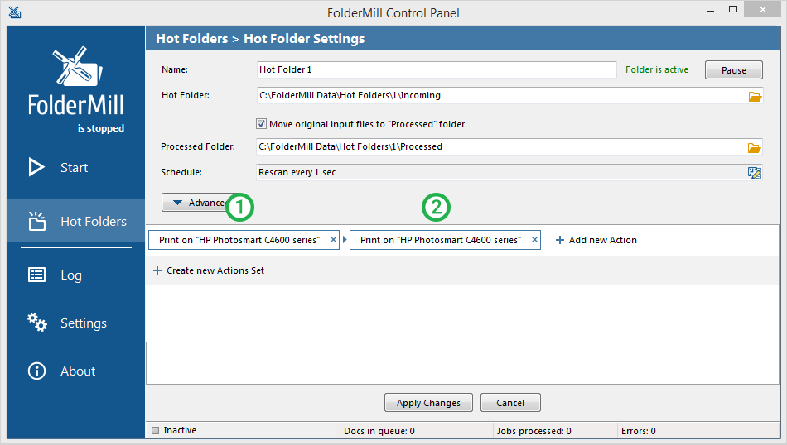Viewport: 787px width, 445px height.
Task: Remove the first Print action with X
Action: pyautogui.click(x=333, y=240)
